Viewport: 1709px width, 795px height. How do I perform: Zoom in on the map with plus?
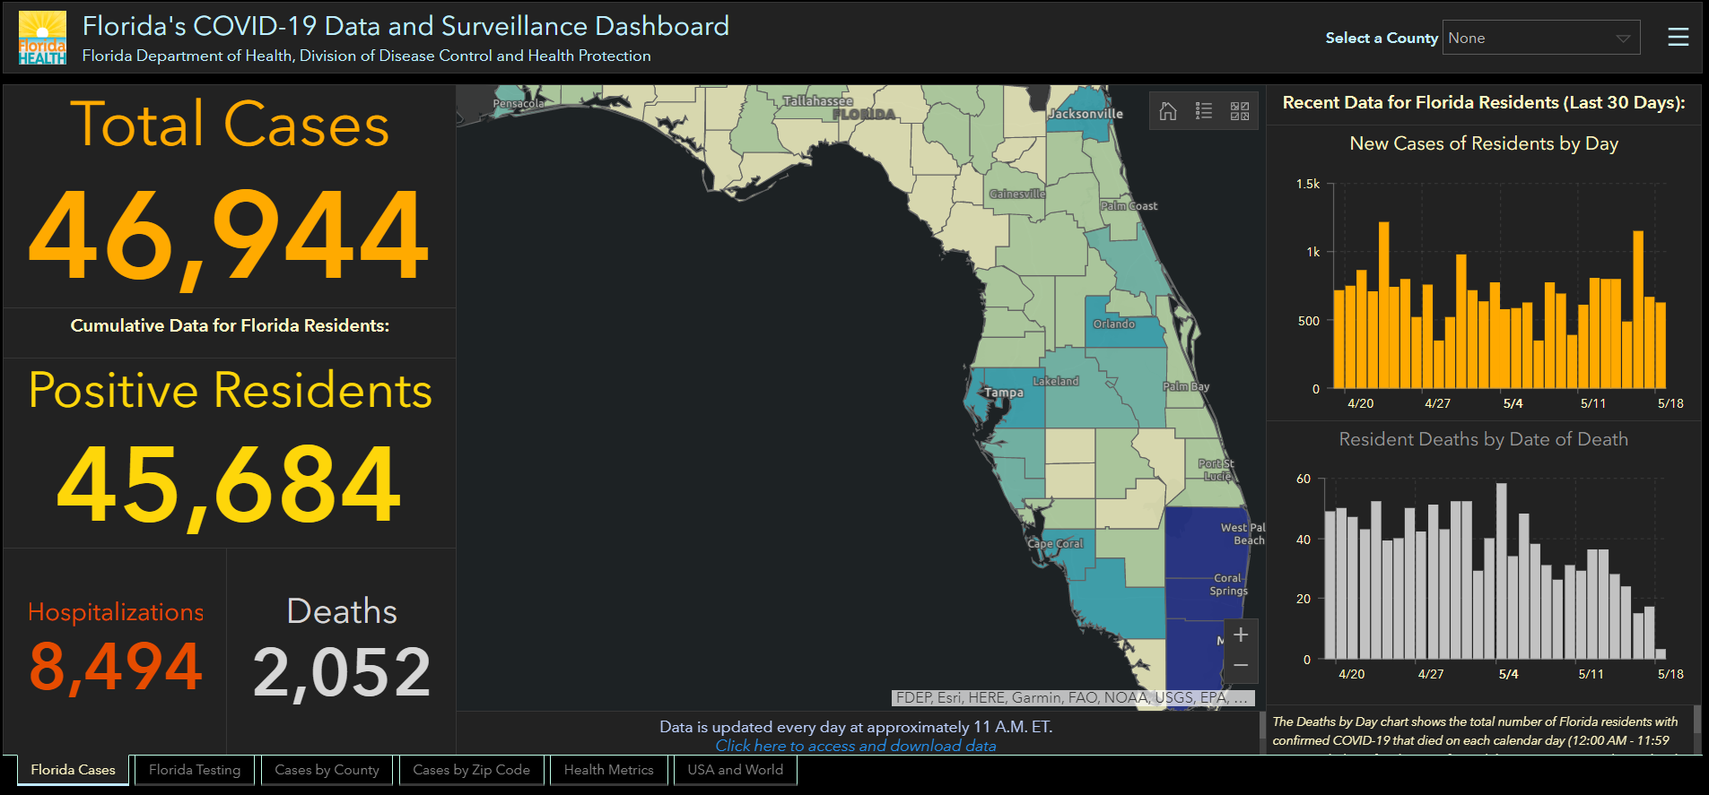(1241, 635)
